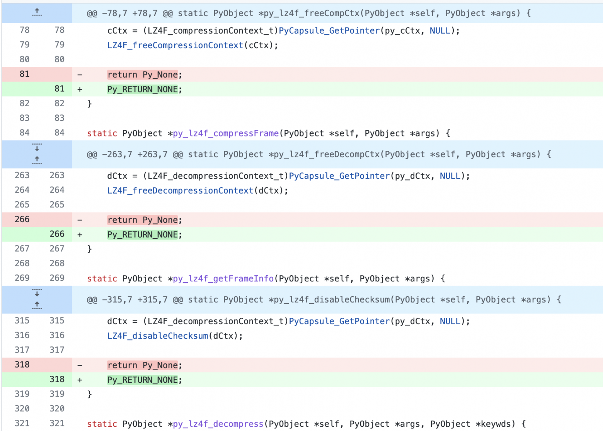603x431 pixels.
Task: Select deleted line number 81
Action: pos(24,74)
